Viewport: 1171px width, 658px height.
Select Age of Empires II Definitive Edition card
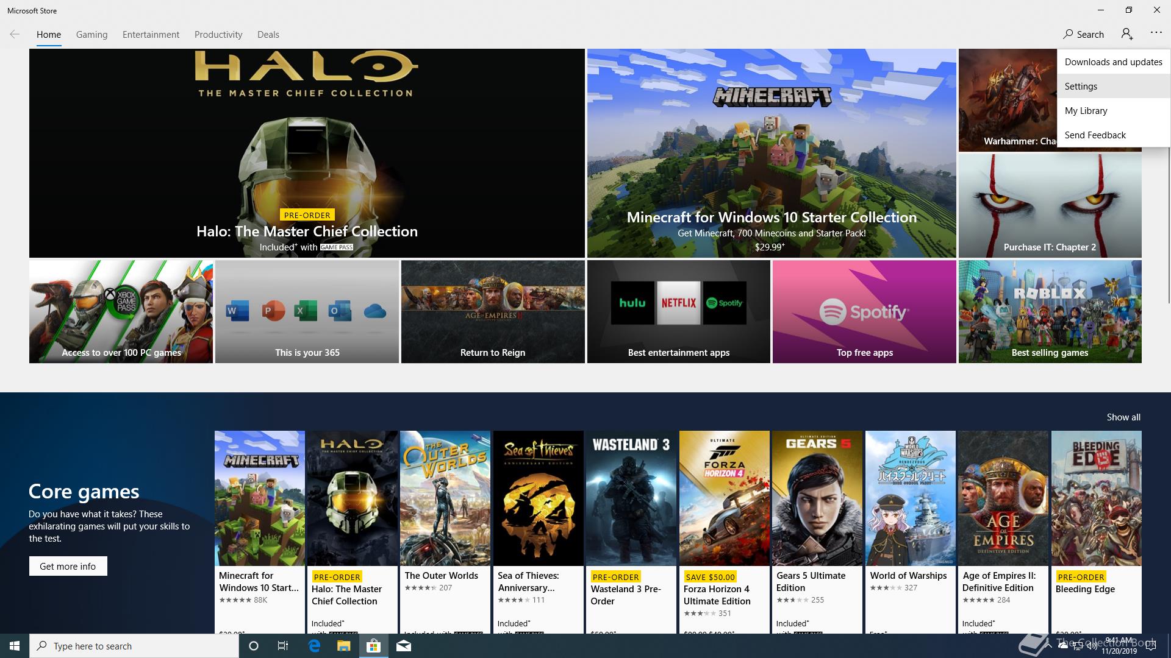click(x=1003, y=532)
